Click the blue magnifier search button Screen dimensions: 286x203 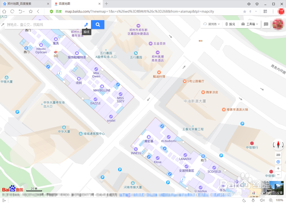coord(98,25)
